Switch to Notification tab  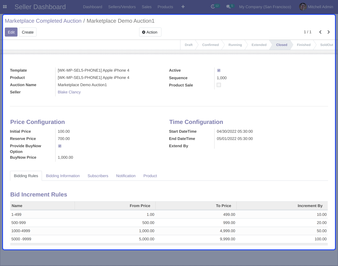pos(126,176)
